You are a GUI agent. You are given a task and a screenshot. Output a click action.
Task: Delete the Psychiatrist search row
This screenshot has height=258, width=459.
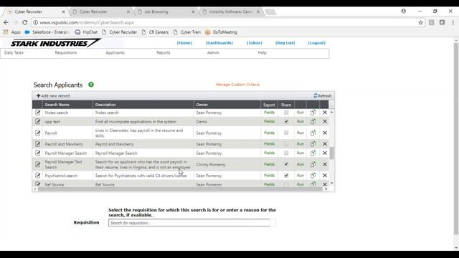325,176
